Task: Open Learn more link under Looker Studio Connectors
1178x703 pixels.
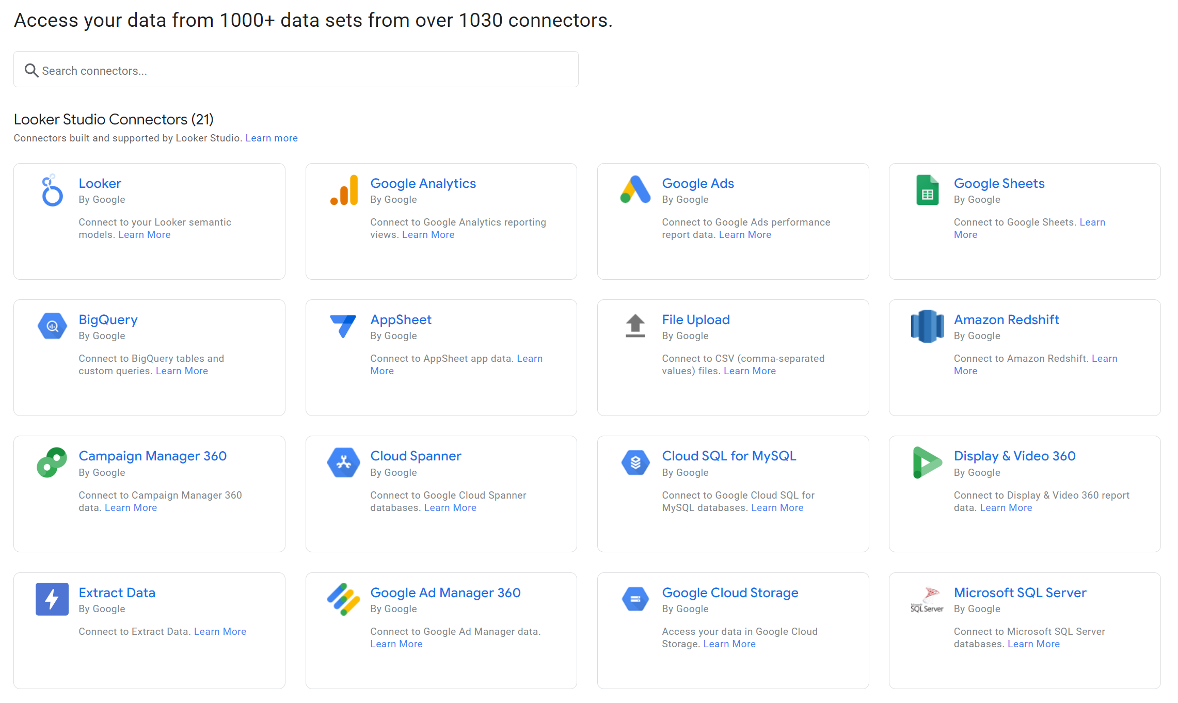Action: 272,138
